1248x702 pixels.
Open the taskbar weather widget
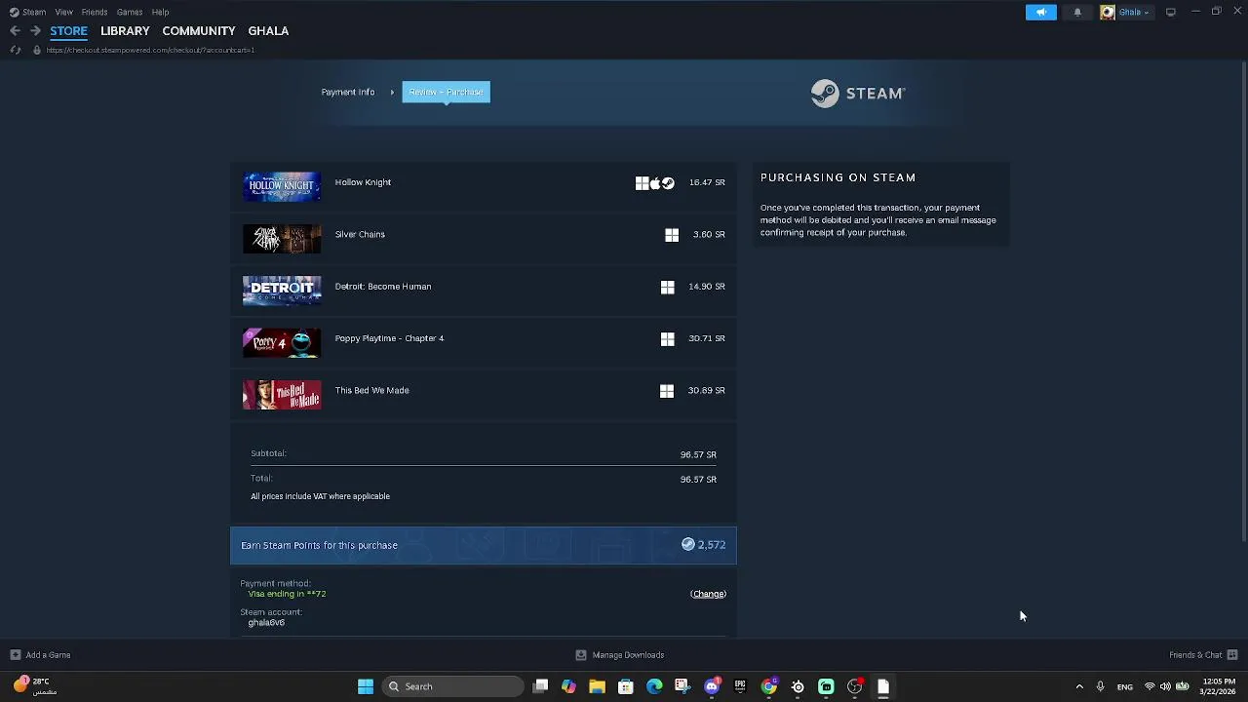(x=34, y=686)
